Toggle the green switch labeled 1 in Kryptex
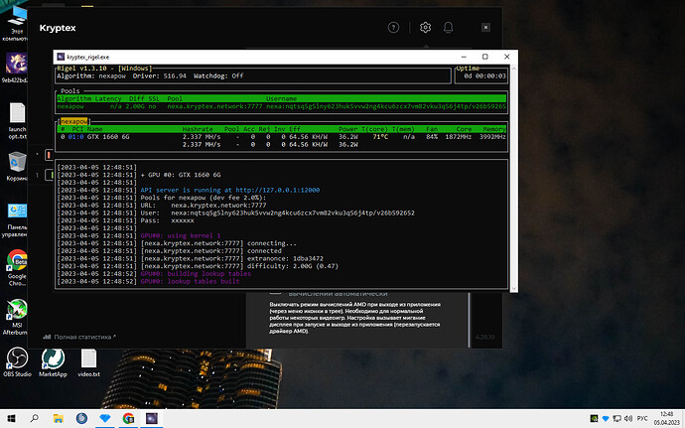The image size is (685, 428). (49, 175)
